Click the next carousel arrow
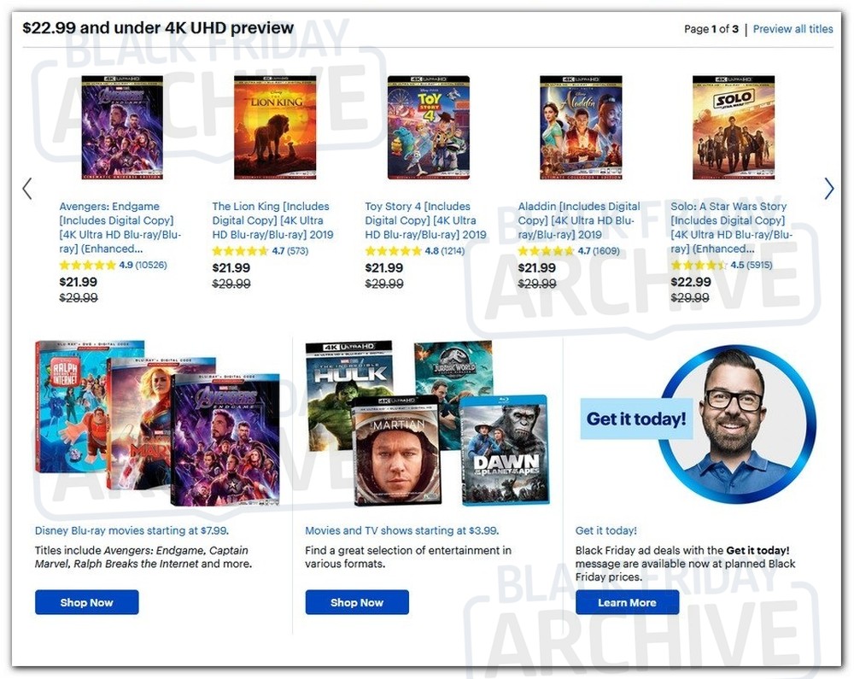Image resolution: width=854 pixels, height=679 pixels. coord(828,189)
